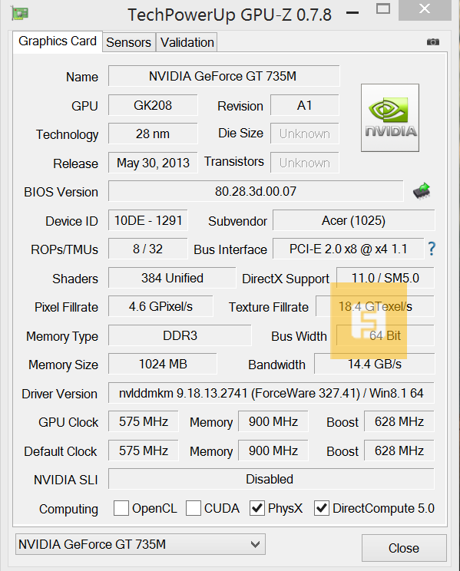Click the Revision field showing A1
Viewport: 460px width, 571px height.
click(x=304, y=105)
